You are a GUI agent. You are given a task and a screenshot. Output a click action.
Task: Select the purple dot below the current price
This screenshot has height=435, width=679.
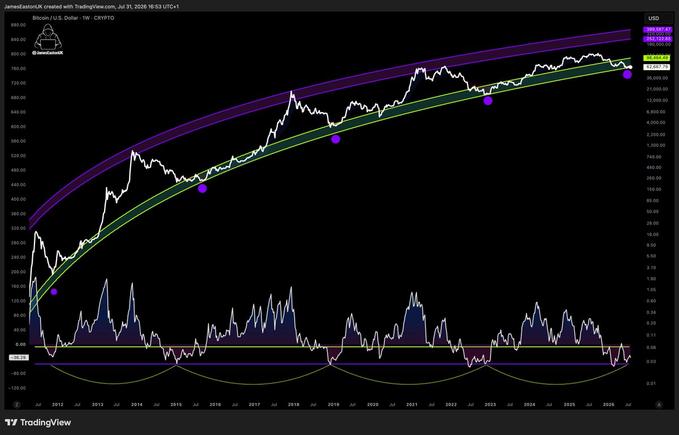(627, 75)
